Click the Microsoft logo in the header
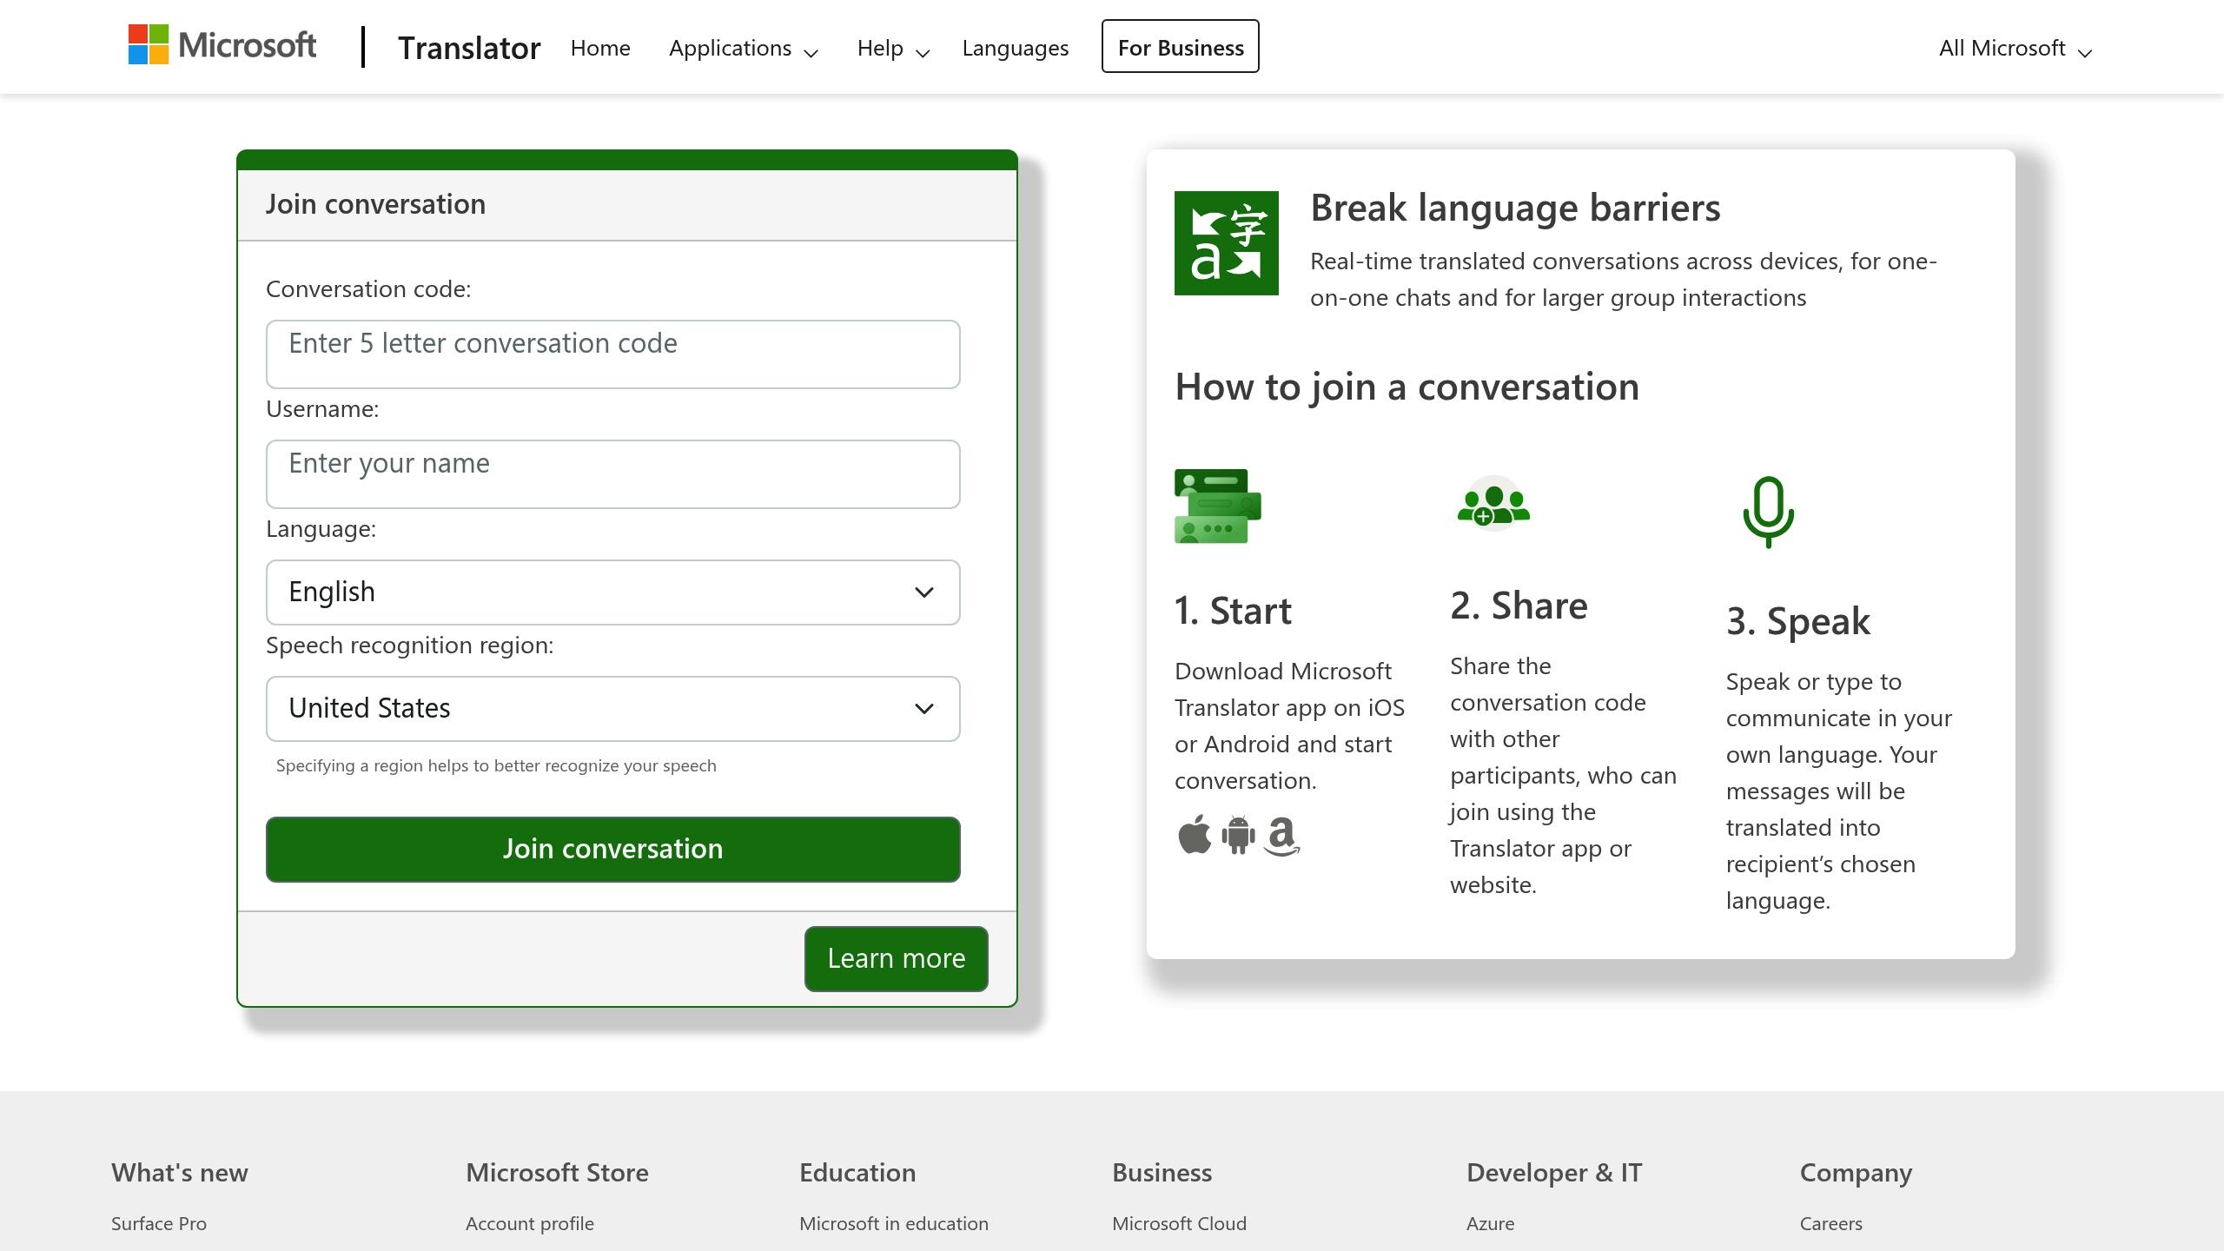The image size is (2224, 1251). 222,44
